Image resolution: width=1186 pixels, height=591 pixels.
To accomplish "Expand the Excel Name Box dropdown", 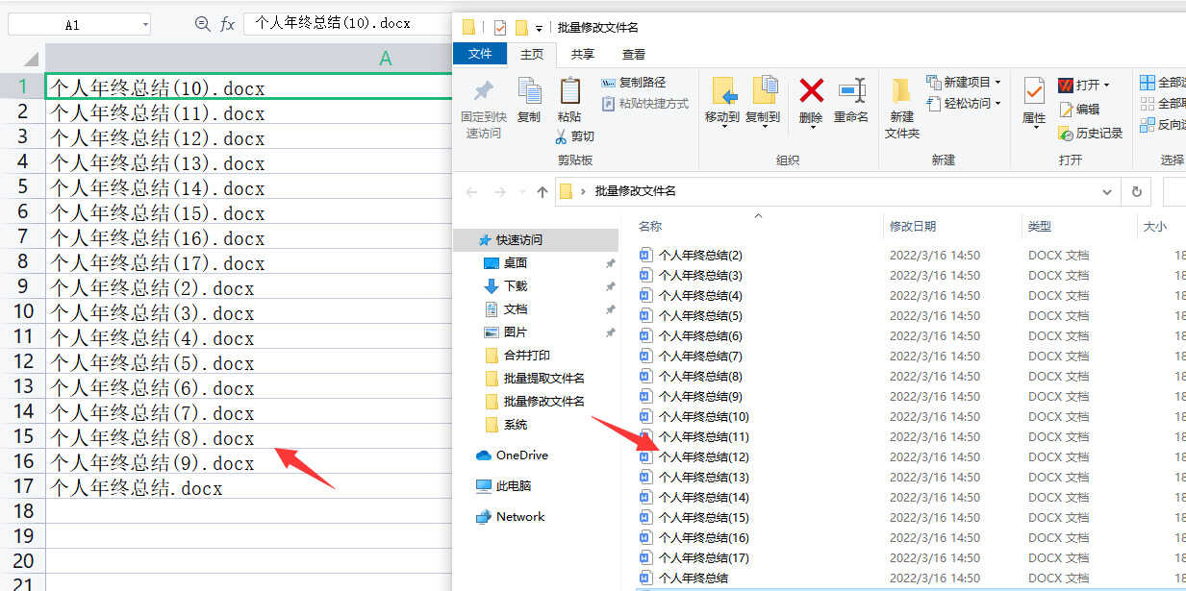I will pos(145,25).
